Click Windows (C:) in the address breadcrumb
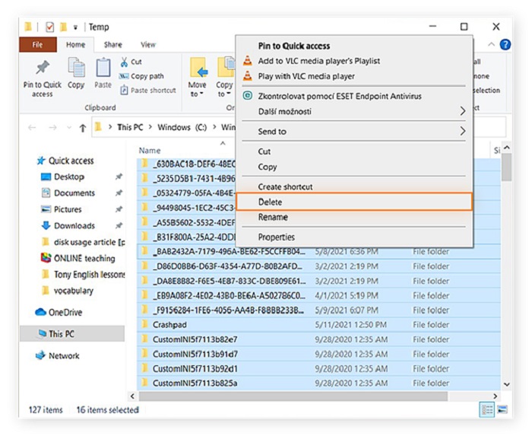Image resolution: width=532 pixels, height=436 pixels. pos(182,127)
